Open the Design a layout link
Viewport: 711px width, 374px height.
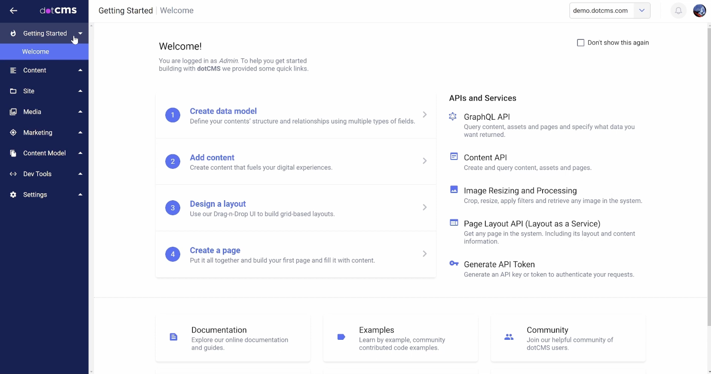click(x=218, y=204)
